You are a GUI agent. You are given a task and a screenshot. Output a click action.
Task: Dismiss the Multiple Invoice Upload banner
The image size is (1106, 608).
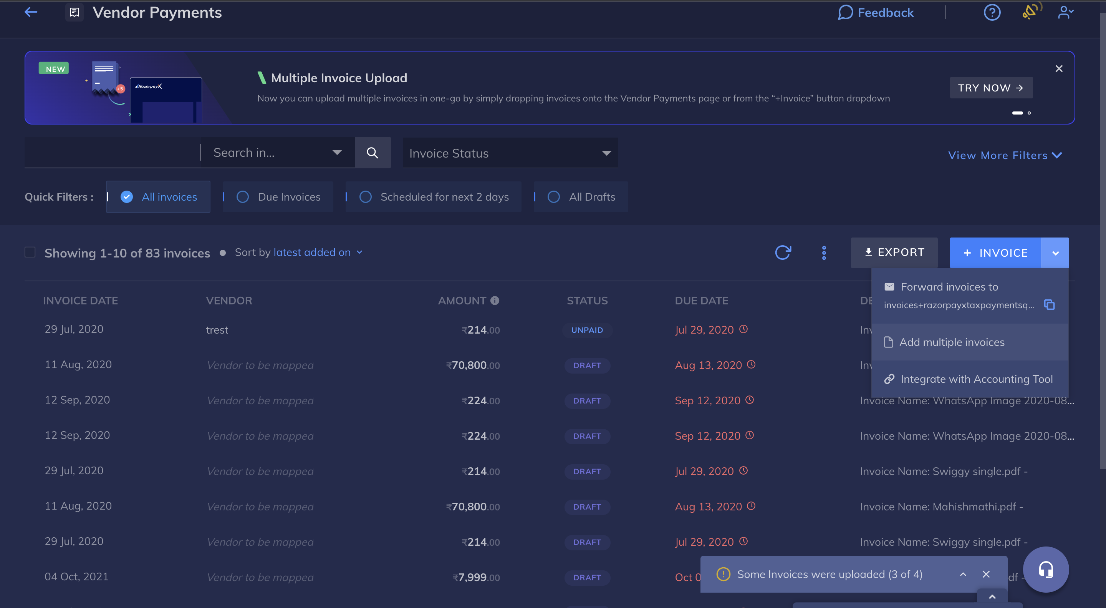click(x=1059, y=69)
